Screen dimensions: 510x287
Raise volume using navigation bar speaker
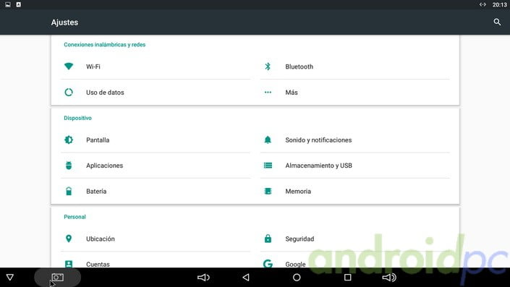(389, 278)
